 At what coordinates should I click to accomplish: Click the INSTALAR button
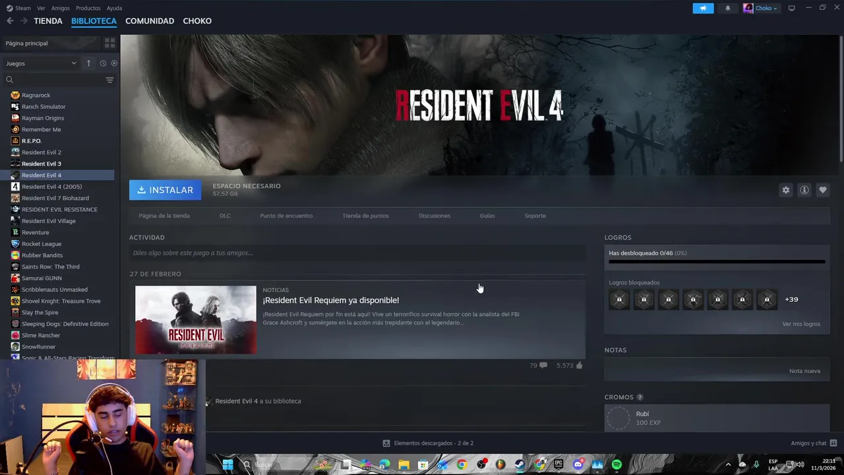166,190
